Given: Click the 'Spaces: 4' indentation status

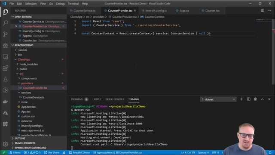Looking at the screenshot, I should [203, 152].
